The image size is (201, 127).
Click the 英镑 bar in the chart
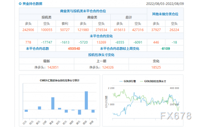tap(93, 111)
